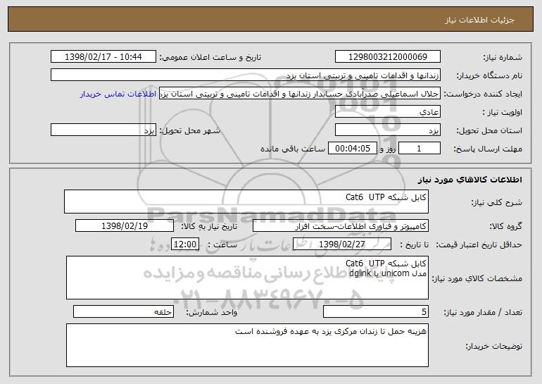Click the buyer organization name field (نام دستگاه خریدار)
The height and width of the screenshot is (384, 542).
246,75
